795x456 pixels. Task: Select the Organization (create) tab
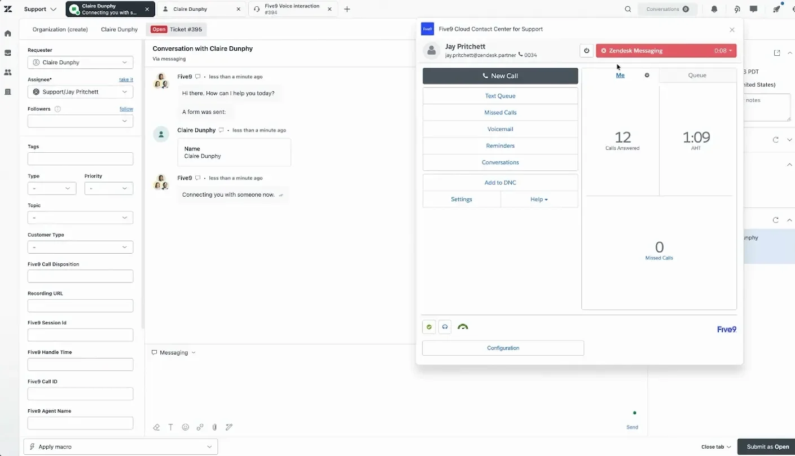click(x=60, y=29)
